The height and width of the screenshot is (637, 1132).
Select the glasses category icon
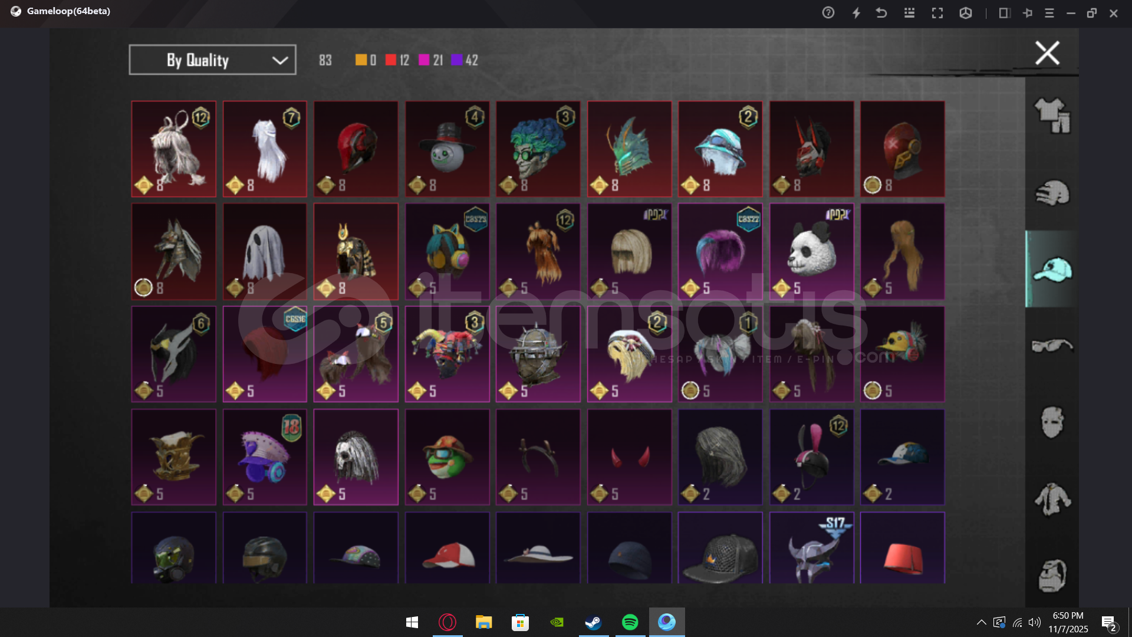coord(1052,346)
